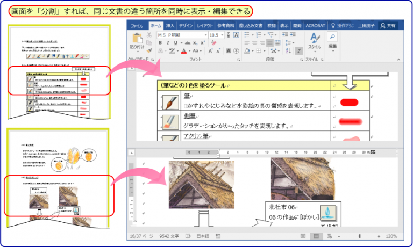The height and width of the screenshot is (247, 413).
Task: Switch to the Design (デザイン) tab
Action: (x=186, y=26)
